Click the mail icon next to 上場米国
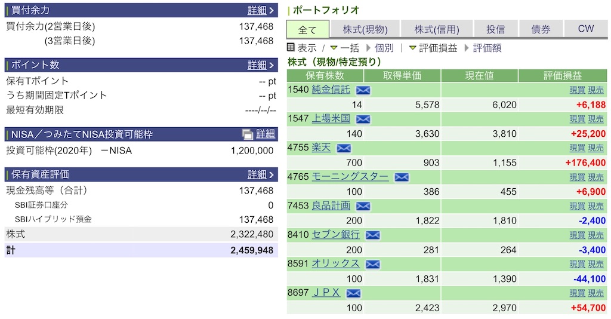This screenshot has height=319, width=611. tap(363, 119)
